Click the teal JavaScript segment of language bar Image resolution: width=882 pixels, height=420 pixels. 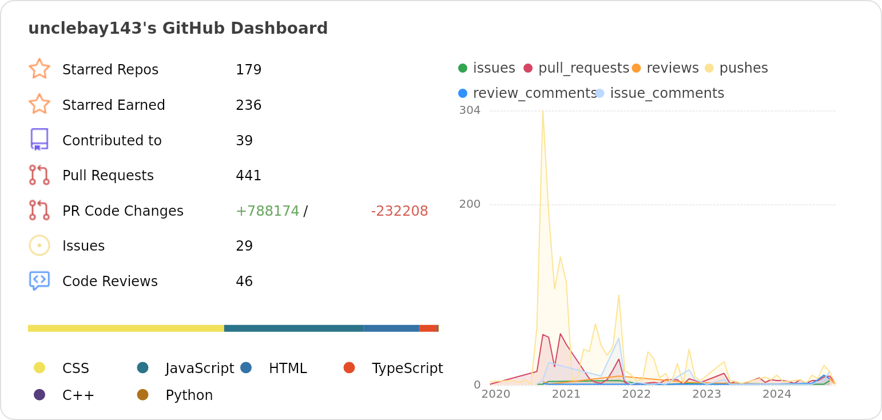point(294,328)
